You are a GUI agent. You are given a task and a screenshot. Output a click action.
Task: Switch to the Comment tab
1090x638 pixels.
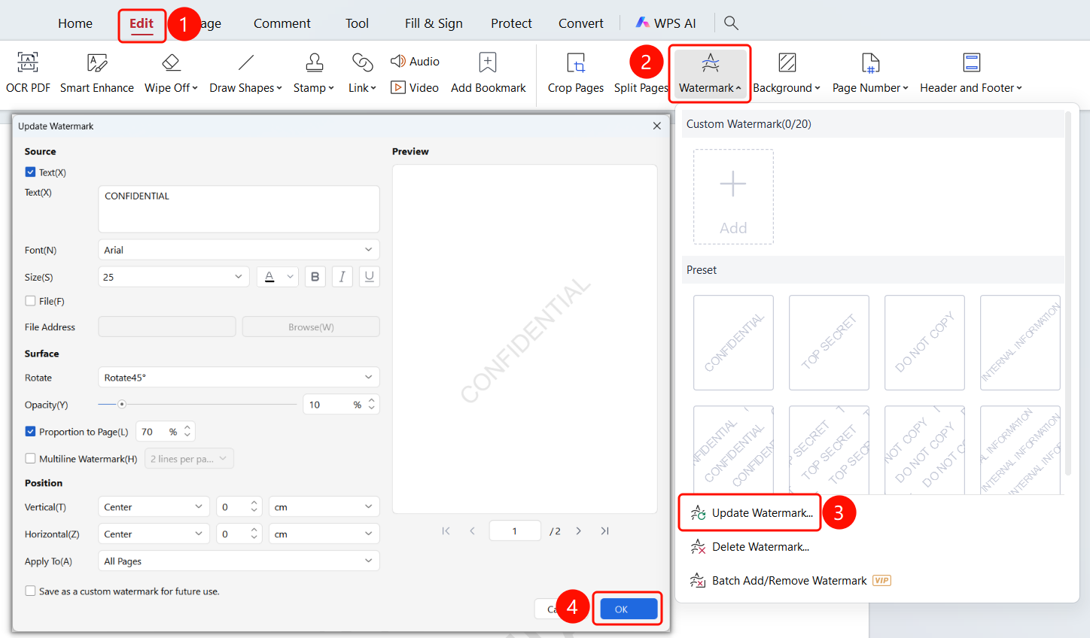[282, 23]
